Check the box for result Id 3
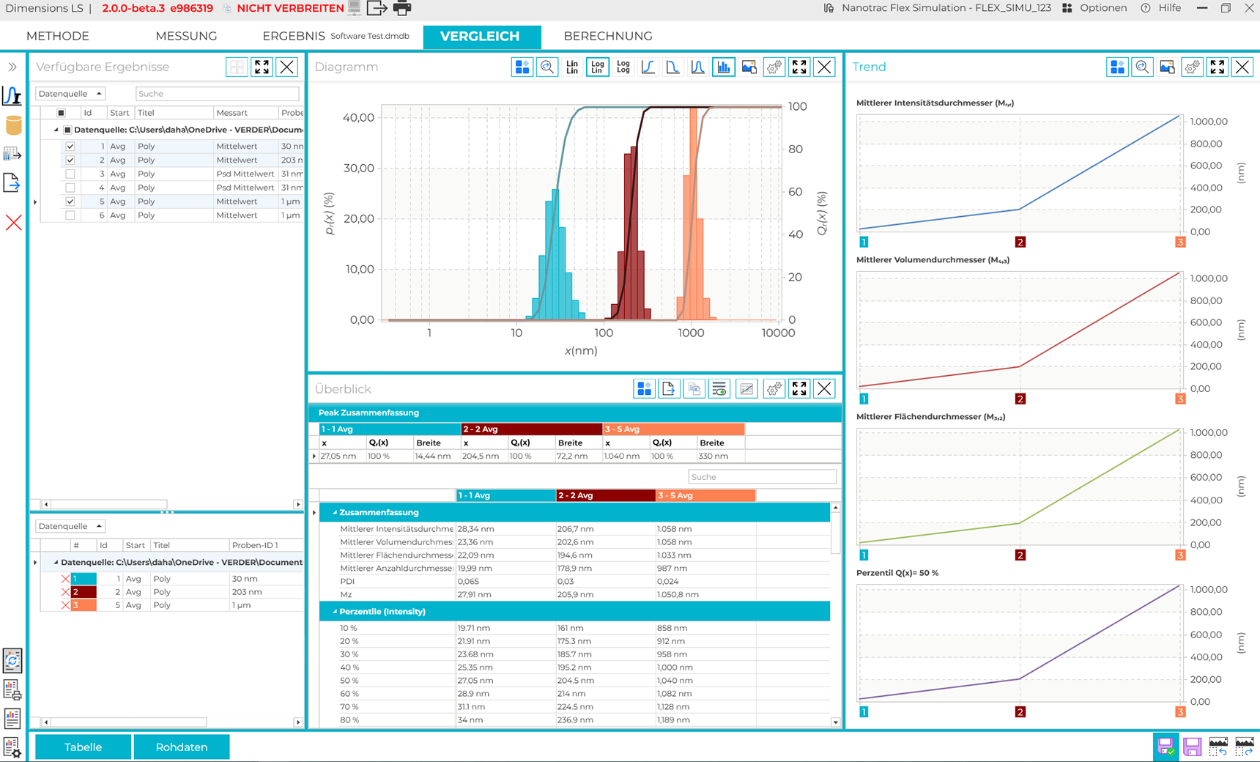Viewport: 1260px width, 762px height. click(70, 174)
